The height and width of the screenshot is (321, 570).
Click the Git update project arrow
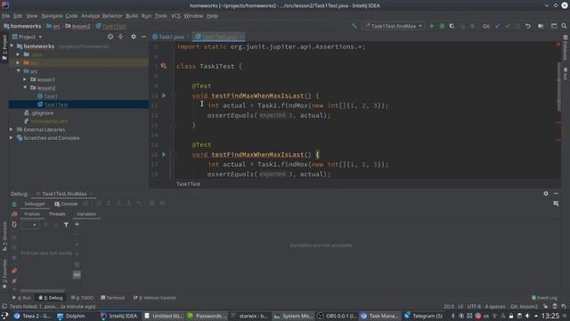click(497, 26)
